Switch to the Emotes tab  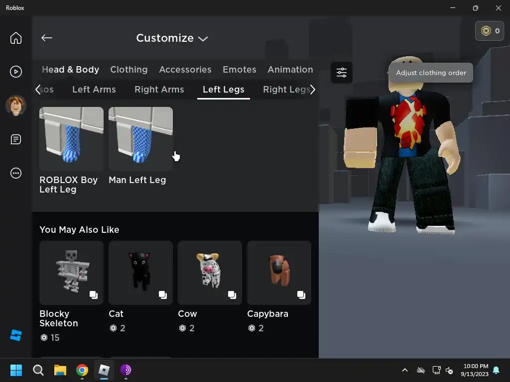240,70
